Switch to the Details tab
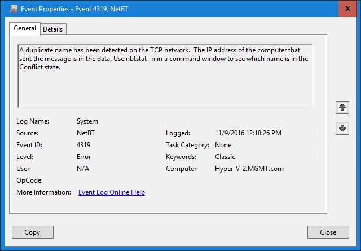This screenshot has height=251, width=361. click(53, 29)
